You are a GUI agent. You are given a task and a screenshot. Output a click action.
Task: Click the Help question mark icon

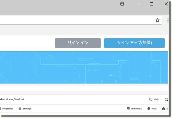pos(151,99)
